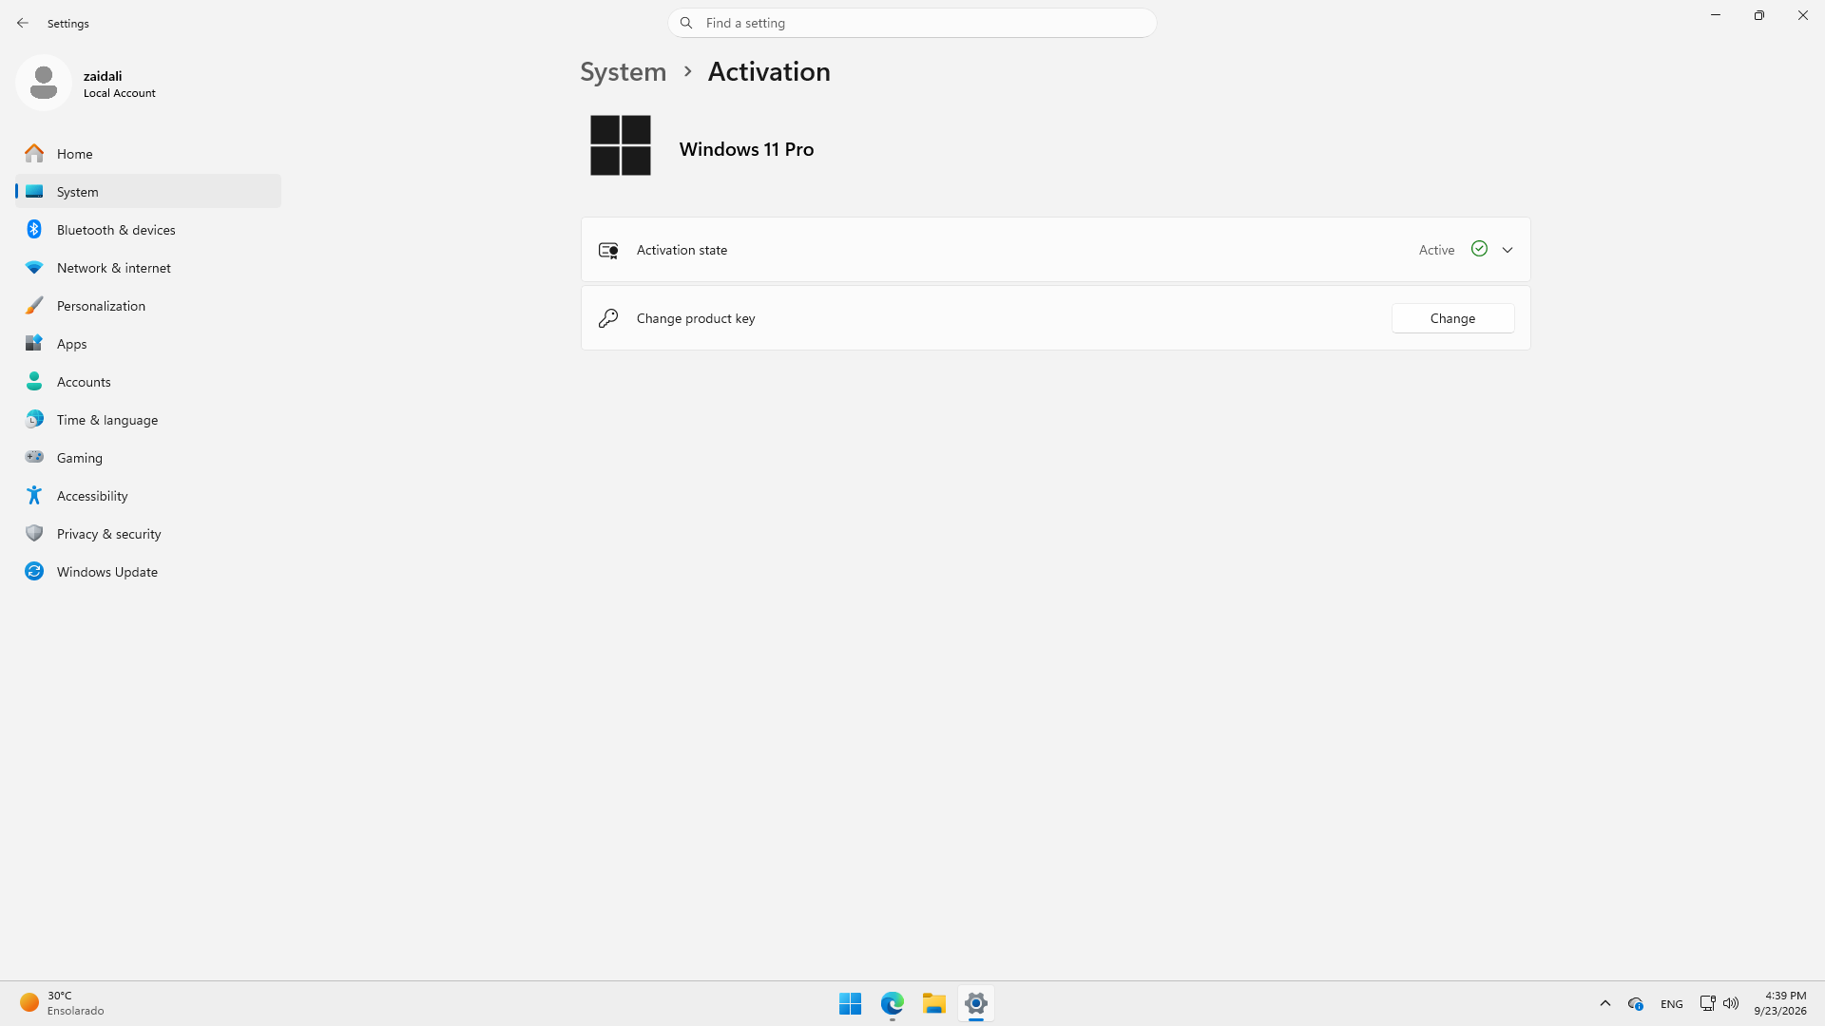Open Personalization settings

point(148,305)
